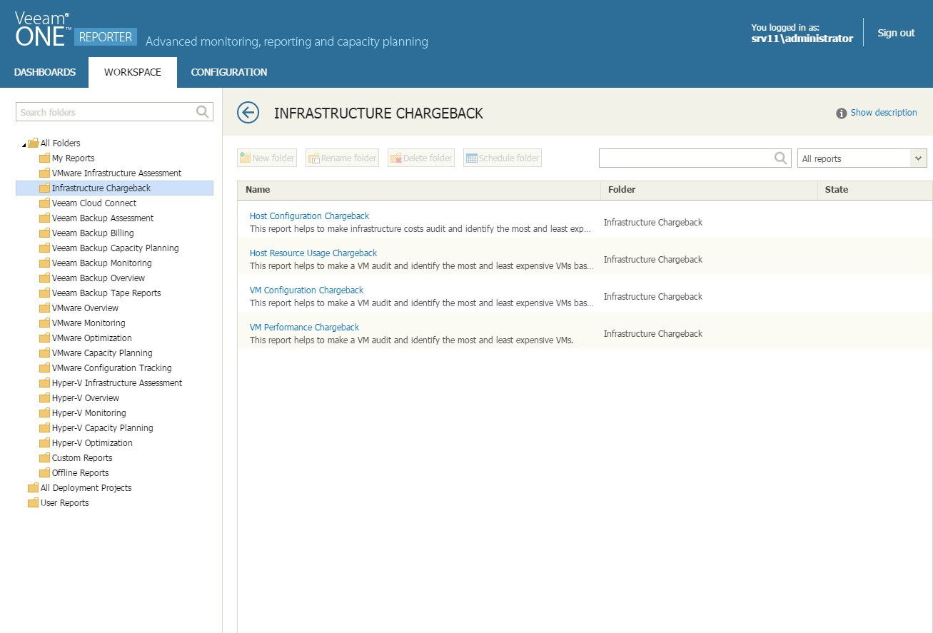This screenshot has height=633, width=933.
Task: Click the User Reports folder icon
Action: [33, 502]
